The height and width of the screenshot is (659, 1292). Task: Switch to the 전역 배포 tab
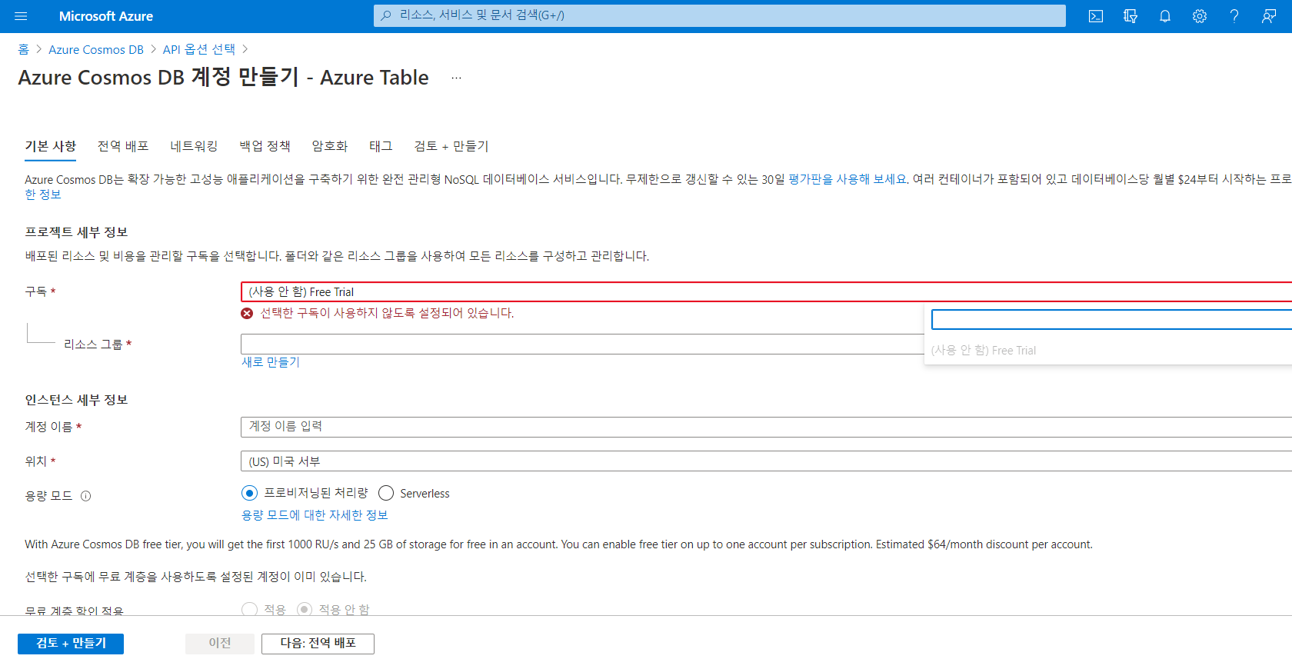pos(123,146)
